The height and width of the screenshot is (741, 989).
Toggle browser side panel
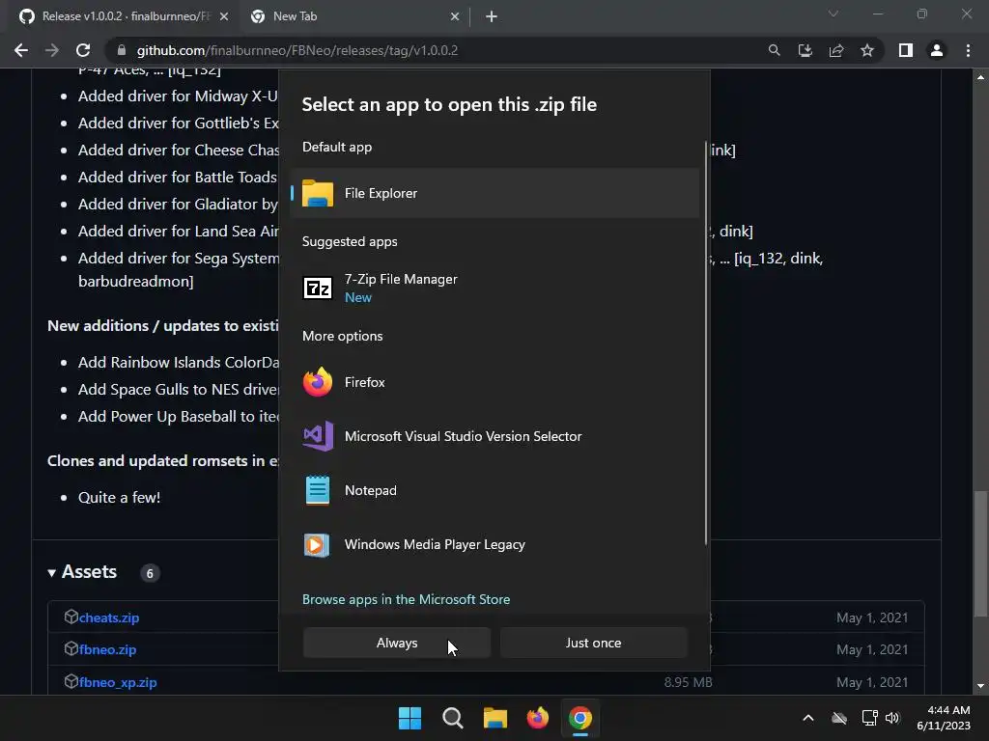(906, 50)
